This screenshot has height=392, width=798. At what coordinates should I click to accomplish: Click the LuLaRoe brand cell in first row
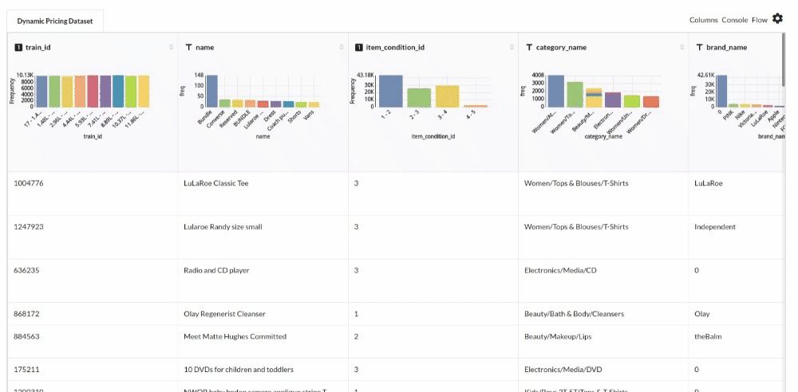coord(737,194)
